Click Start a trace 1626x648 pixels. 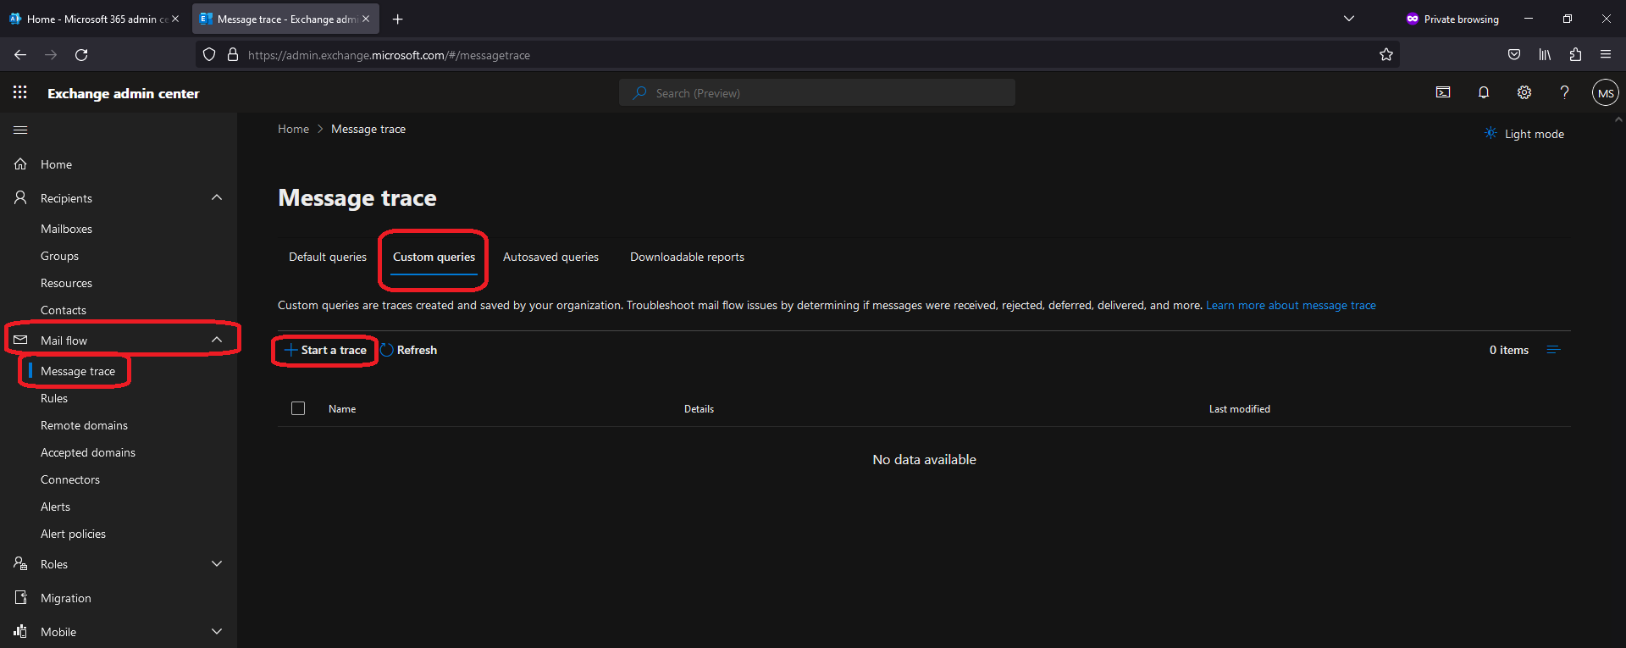(x=326, y=350)
